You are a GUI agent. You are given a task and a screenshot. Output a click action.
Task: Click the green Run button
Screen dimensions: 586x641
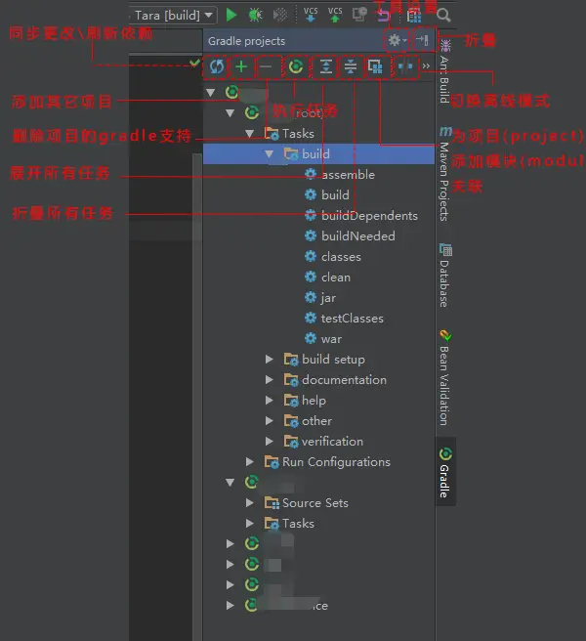(x=231, y=15)
